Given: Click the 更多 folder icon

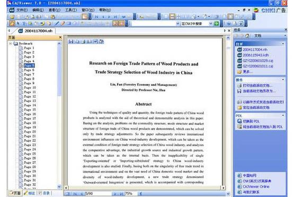Looking at the screenshot, I should tap(239, 72).
